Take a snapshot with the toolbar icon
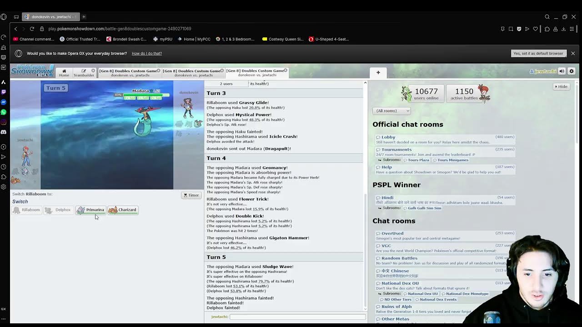This screenshot has height=327, width=582. 511,29
